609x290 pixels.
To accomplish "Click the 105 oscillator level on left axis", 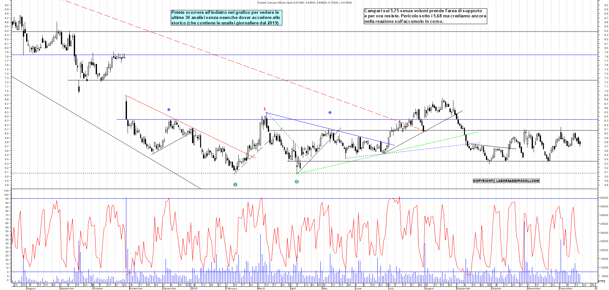I will (x=6, y=191).
